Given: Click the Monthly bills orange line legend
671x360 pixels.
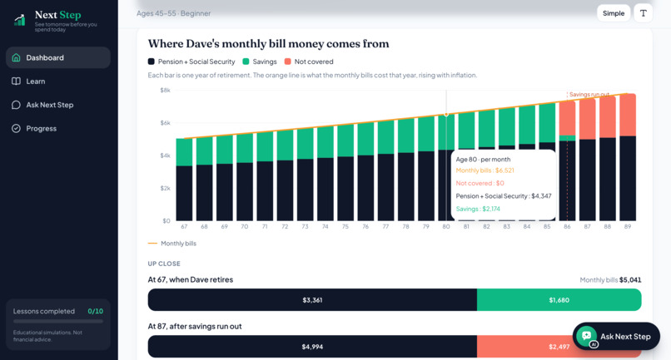Looking at the screenshot, I should (172, 244).
